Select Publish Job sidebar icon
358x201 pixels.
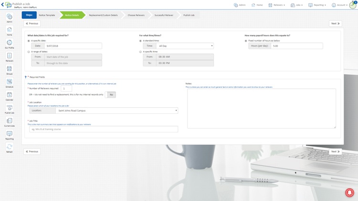coord(10,109)
